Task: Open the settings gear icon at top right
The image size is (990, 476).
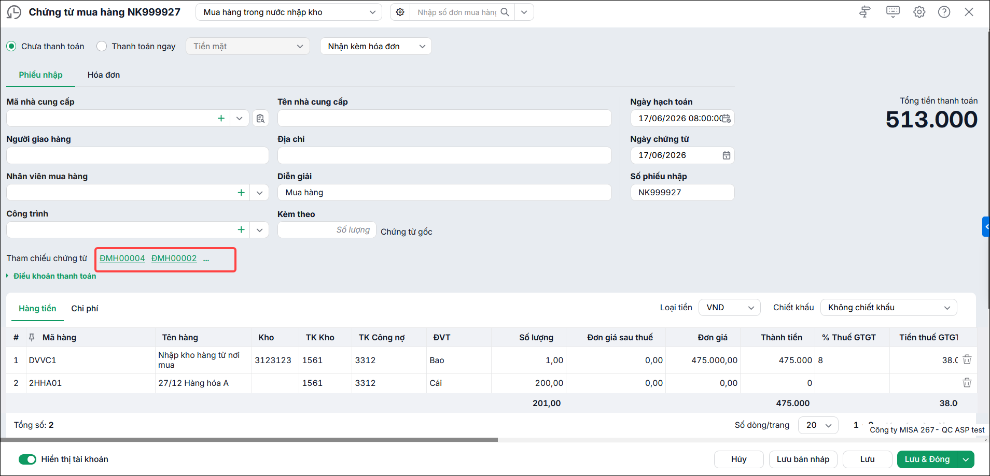Action: [919, 12]
